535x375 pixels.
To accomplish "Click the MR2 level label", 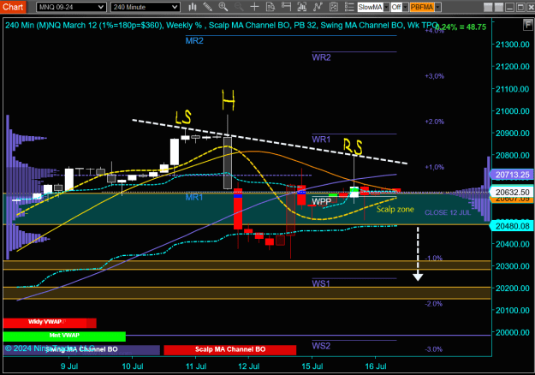I will pyautogui.click(x=194, y=40).
